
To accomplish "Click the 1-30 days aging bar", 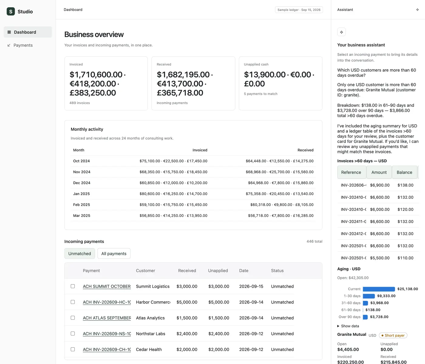I will [369, 296].
